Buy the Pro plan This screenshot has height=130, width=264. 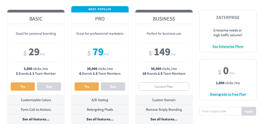pos(113,87)
